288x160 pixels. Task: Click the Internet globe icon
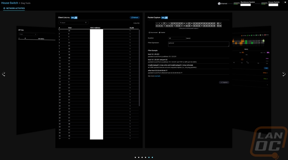pyautogui.click(x=219, y=3)
